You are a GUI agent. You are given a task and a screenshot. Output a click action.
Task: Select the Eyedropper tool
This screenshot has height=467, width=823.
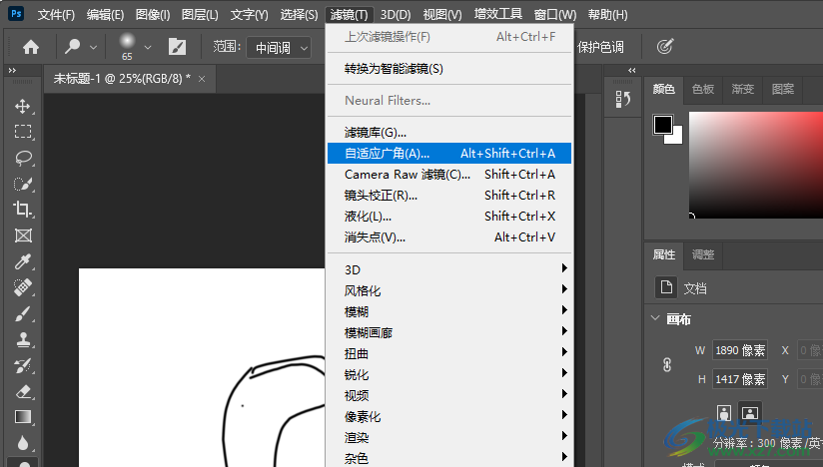click(x=23, y=261)
